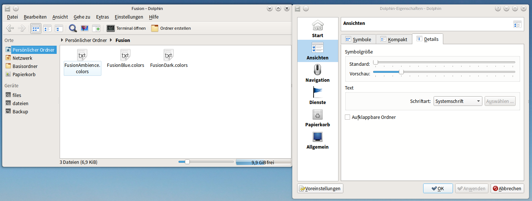Open the Gehe zu menu
This screenshot has width=532, height=201.
[82, 17]
